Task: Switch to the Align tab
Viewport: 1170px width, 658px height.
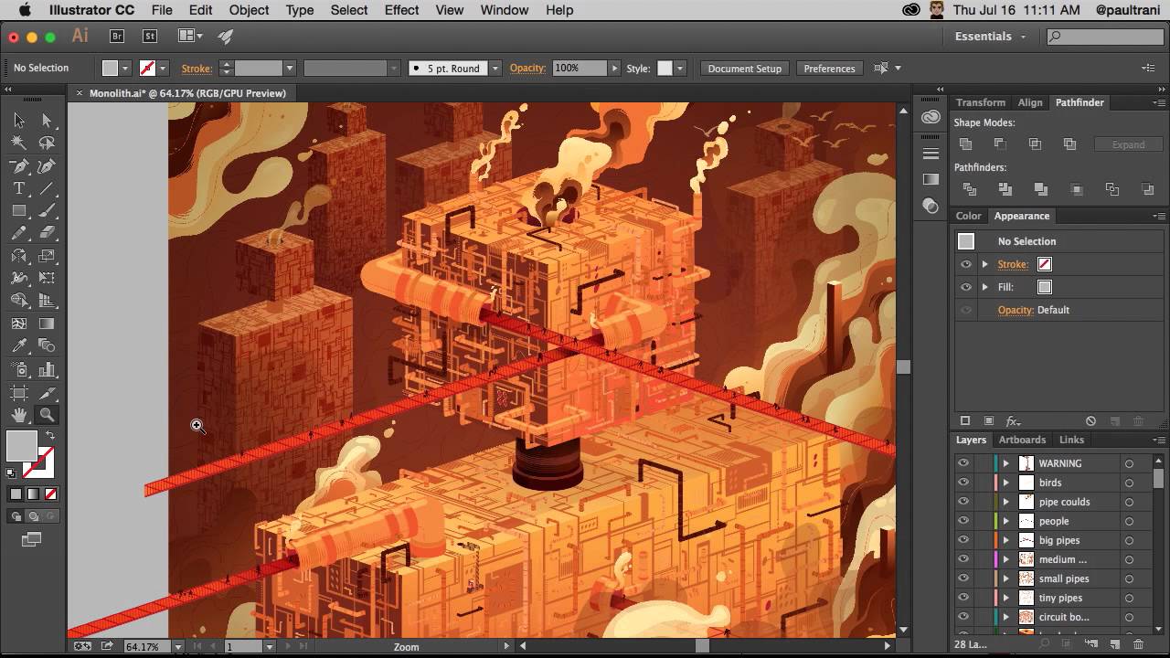Action: point(1030,102)
